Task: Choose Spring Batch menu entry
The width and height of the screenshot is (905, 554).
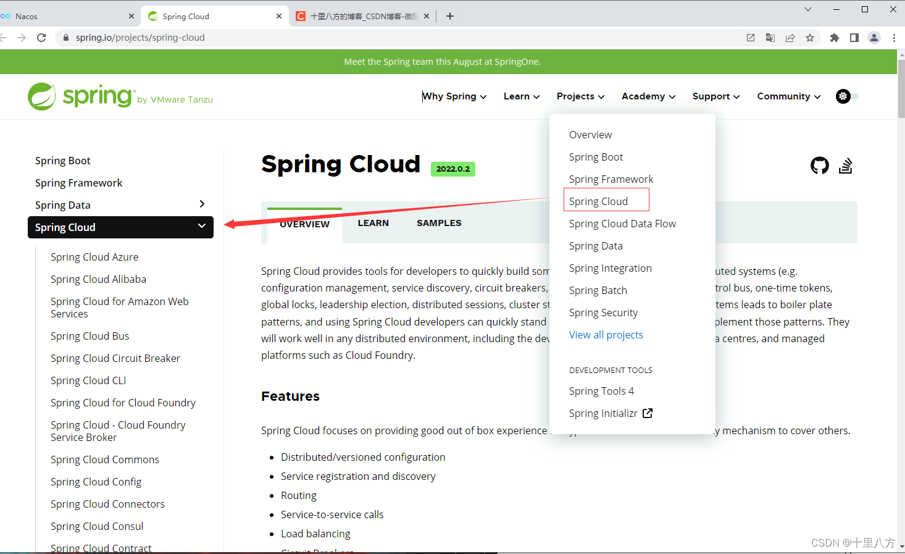Action: point(598,290)
